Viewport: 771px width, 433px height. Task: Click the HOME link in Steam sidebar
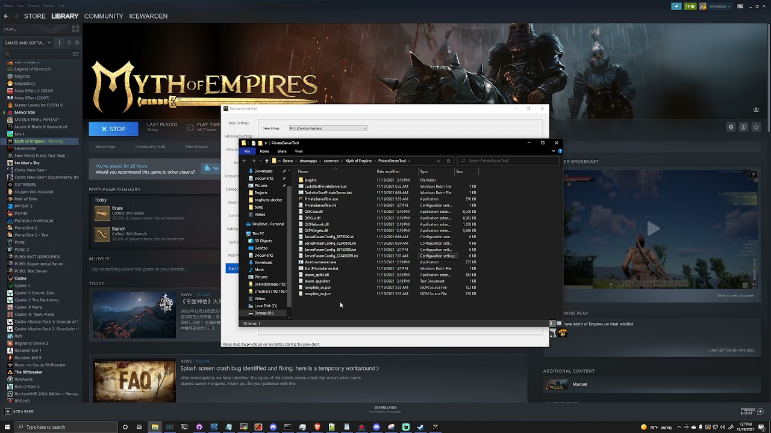point(10,29)
